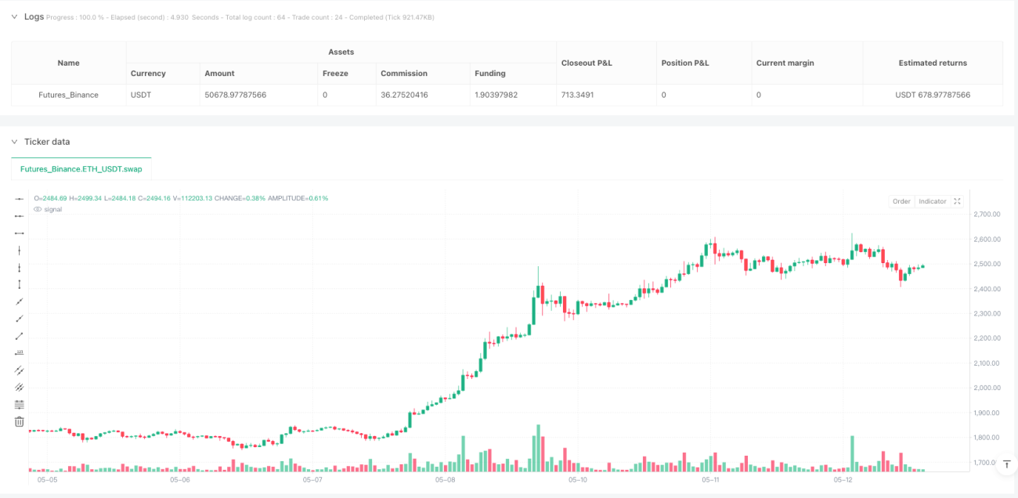Select the vertical segment drawing tool
This screenshot has width=1018, height=498.
point(20,284)
